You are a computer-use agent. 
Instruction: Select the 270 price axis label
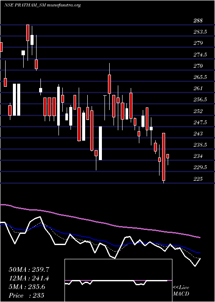(x=198, y=66)
